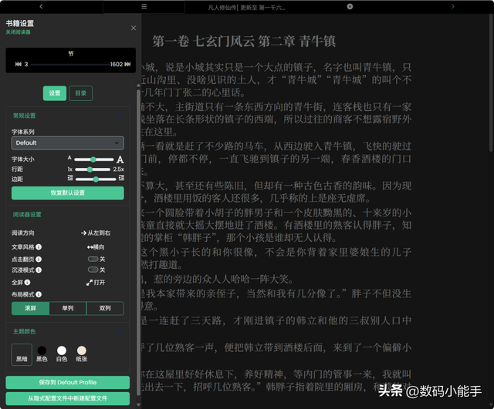Click the 关闭阅读器 link
The width and height of the screenshot is (494, 409).
click(18, 32)
